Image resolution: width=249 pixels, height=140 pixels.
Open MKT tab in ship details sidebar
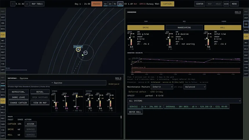coord(3,107)
